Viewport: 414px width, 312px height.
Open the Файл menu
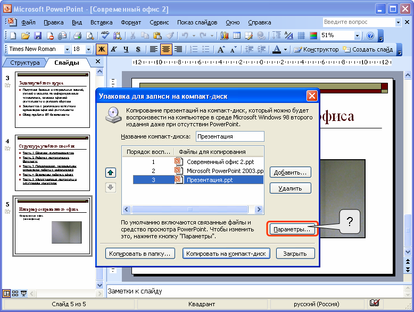coord(29,22)
